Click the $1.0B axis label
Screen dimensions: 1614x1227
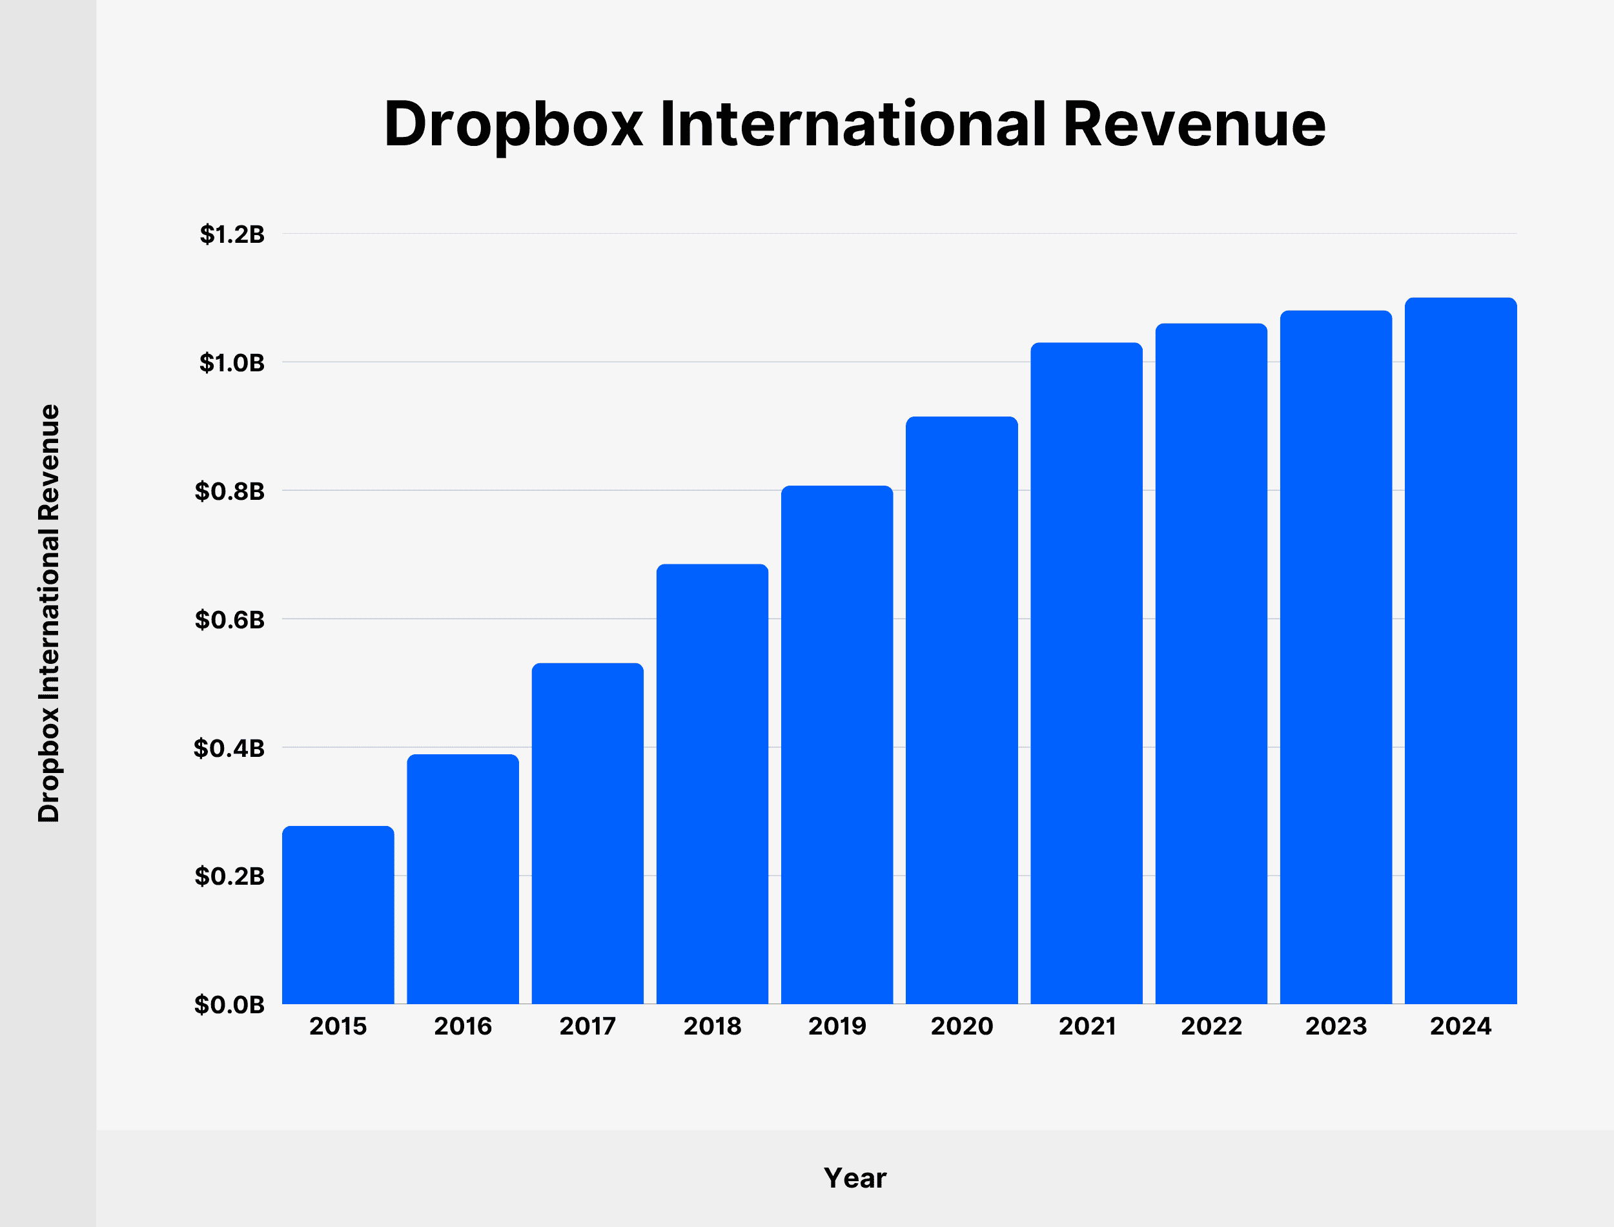pos(231,362)
